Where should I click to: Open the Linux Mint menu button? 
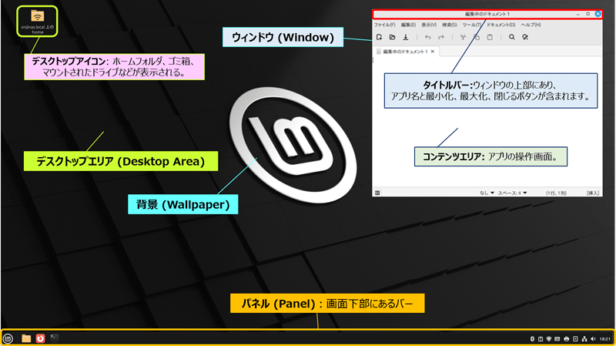(x=8, y=338)
